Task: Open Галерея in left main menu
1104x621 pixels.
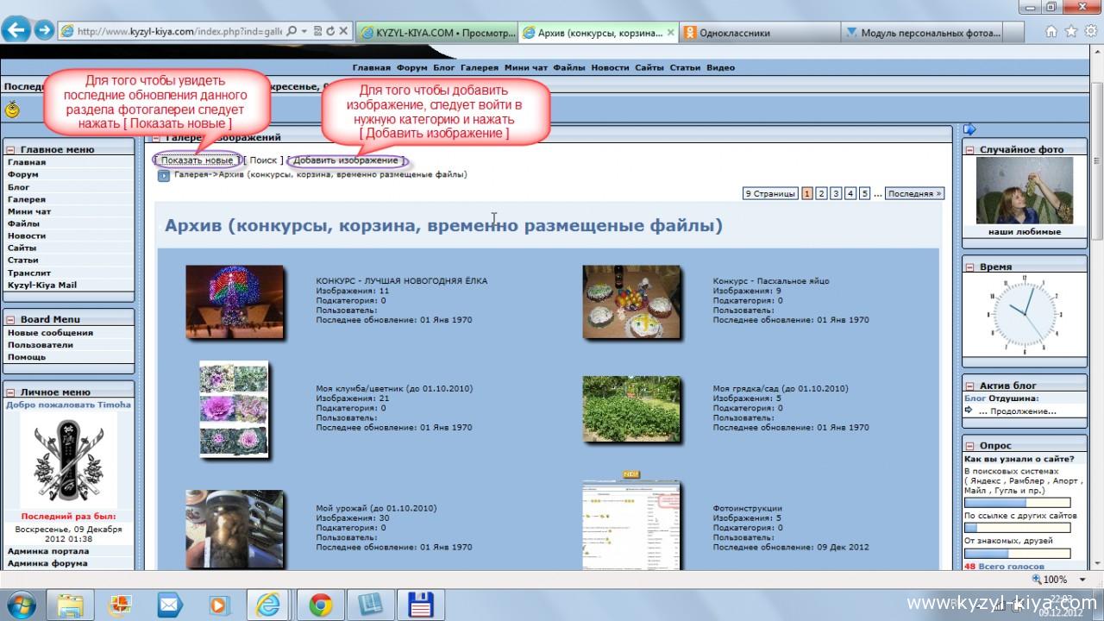Action: click(27, 199)
